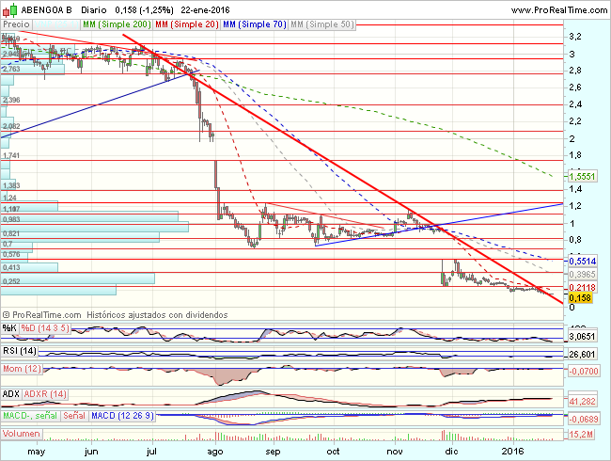The height and width of the screenshot is (461, 611).
Task: Click the blue 0,5514 moving average value
Action: 582,261
